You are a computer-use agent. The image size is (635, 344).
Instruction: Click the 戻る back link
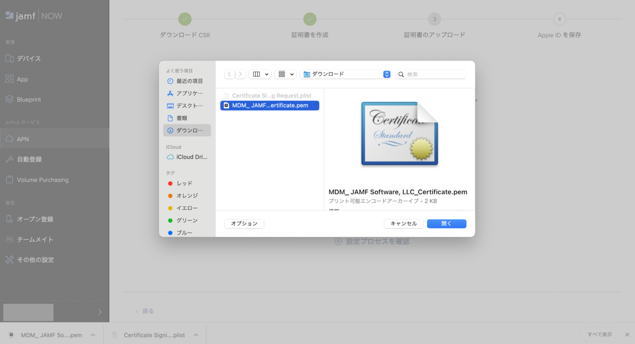[x=144, y=311]
